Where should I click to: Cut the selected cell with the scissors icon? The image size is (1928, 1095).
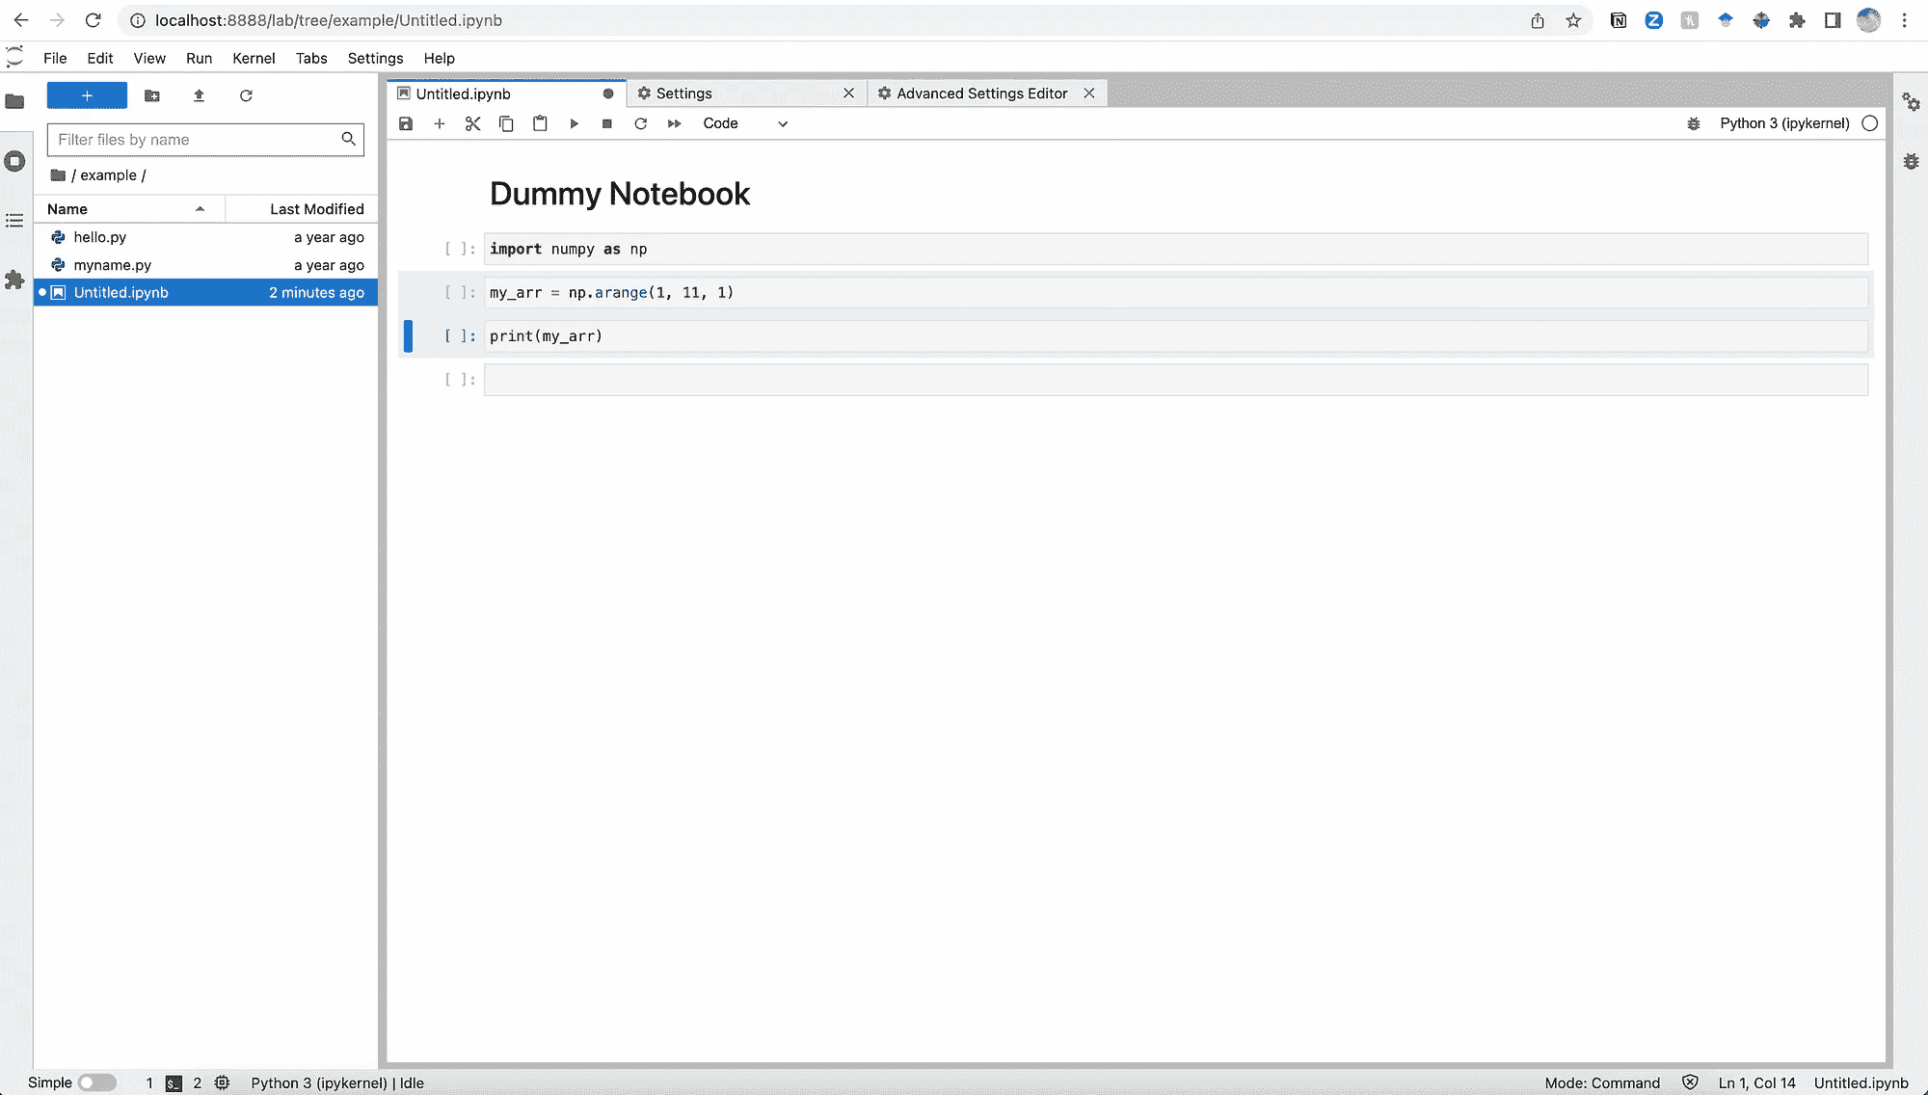(472, 123)
